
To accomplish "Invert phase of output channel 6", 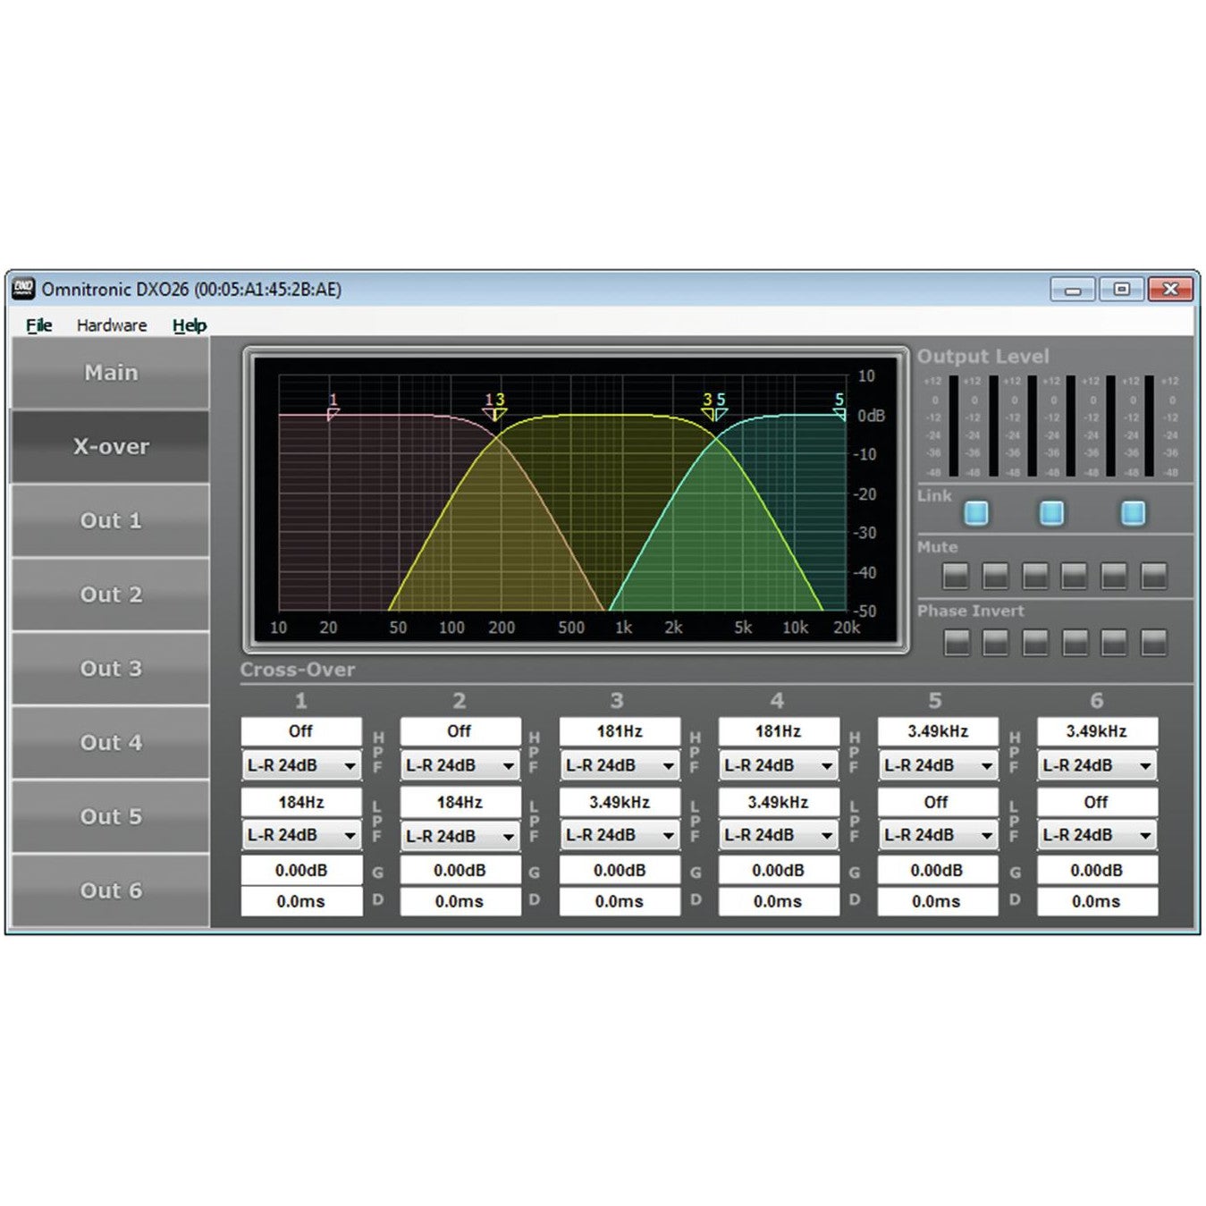I will [1154, 642].
